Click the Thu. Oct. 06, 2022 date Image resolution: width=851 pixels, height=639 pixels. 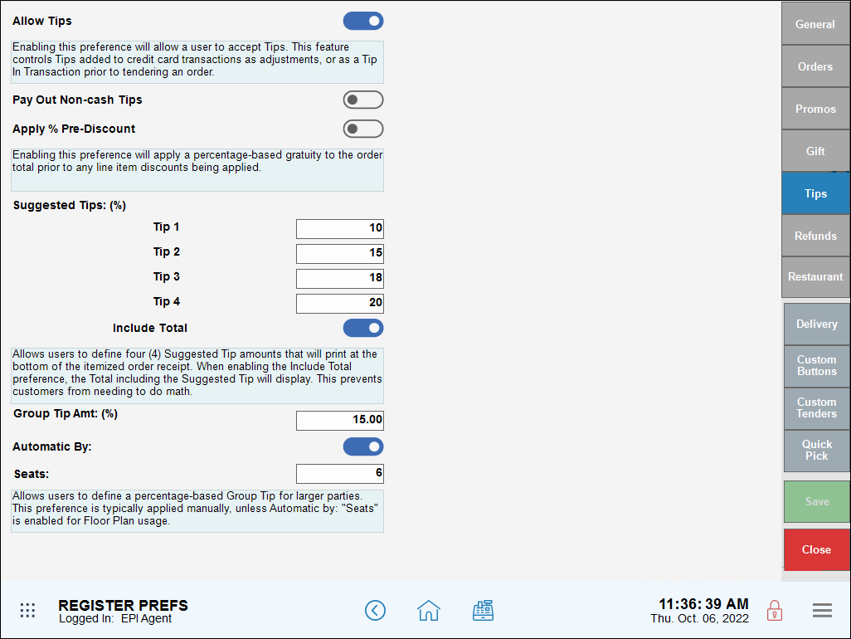[699, 619]
